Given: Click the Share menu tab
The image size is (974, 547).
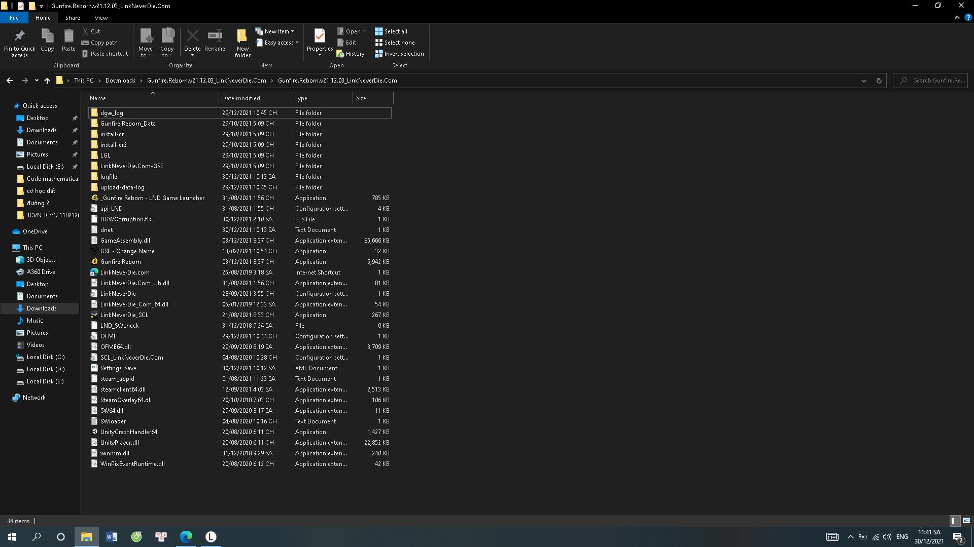Looking at the screenshot, I should [x=72, y=17].
